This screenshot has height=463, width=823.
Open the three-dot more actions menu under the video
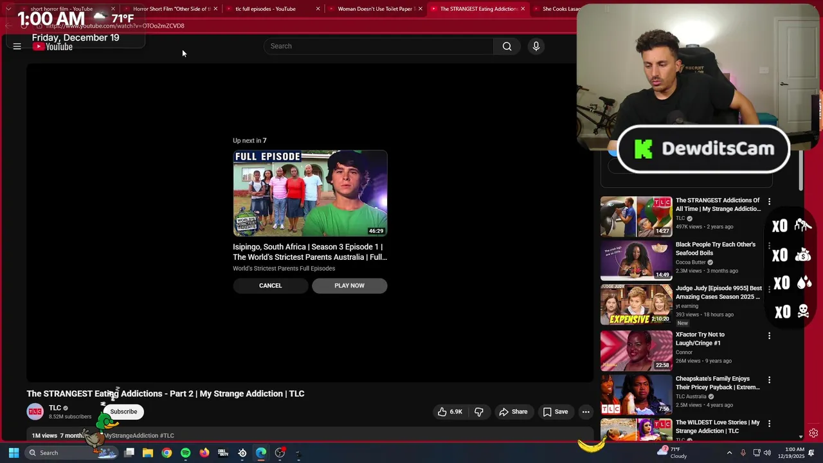(x=586, y=412)
